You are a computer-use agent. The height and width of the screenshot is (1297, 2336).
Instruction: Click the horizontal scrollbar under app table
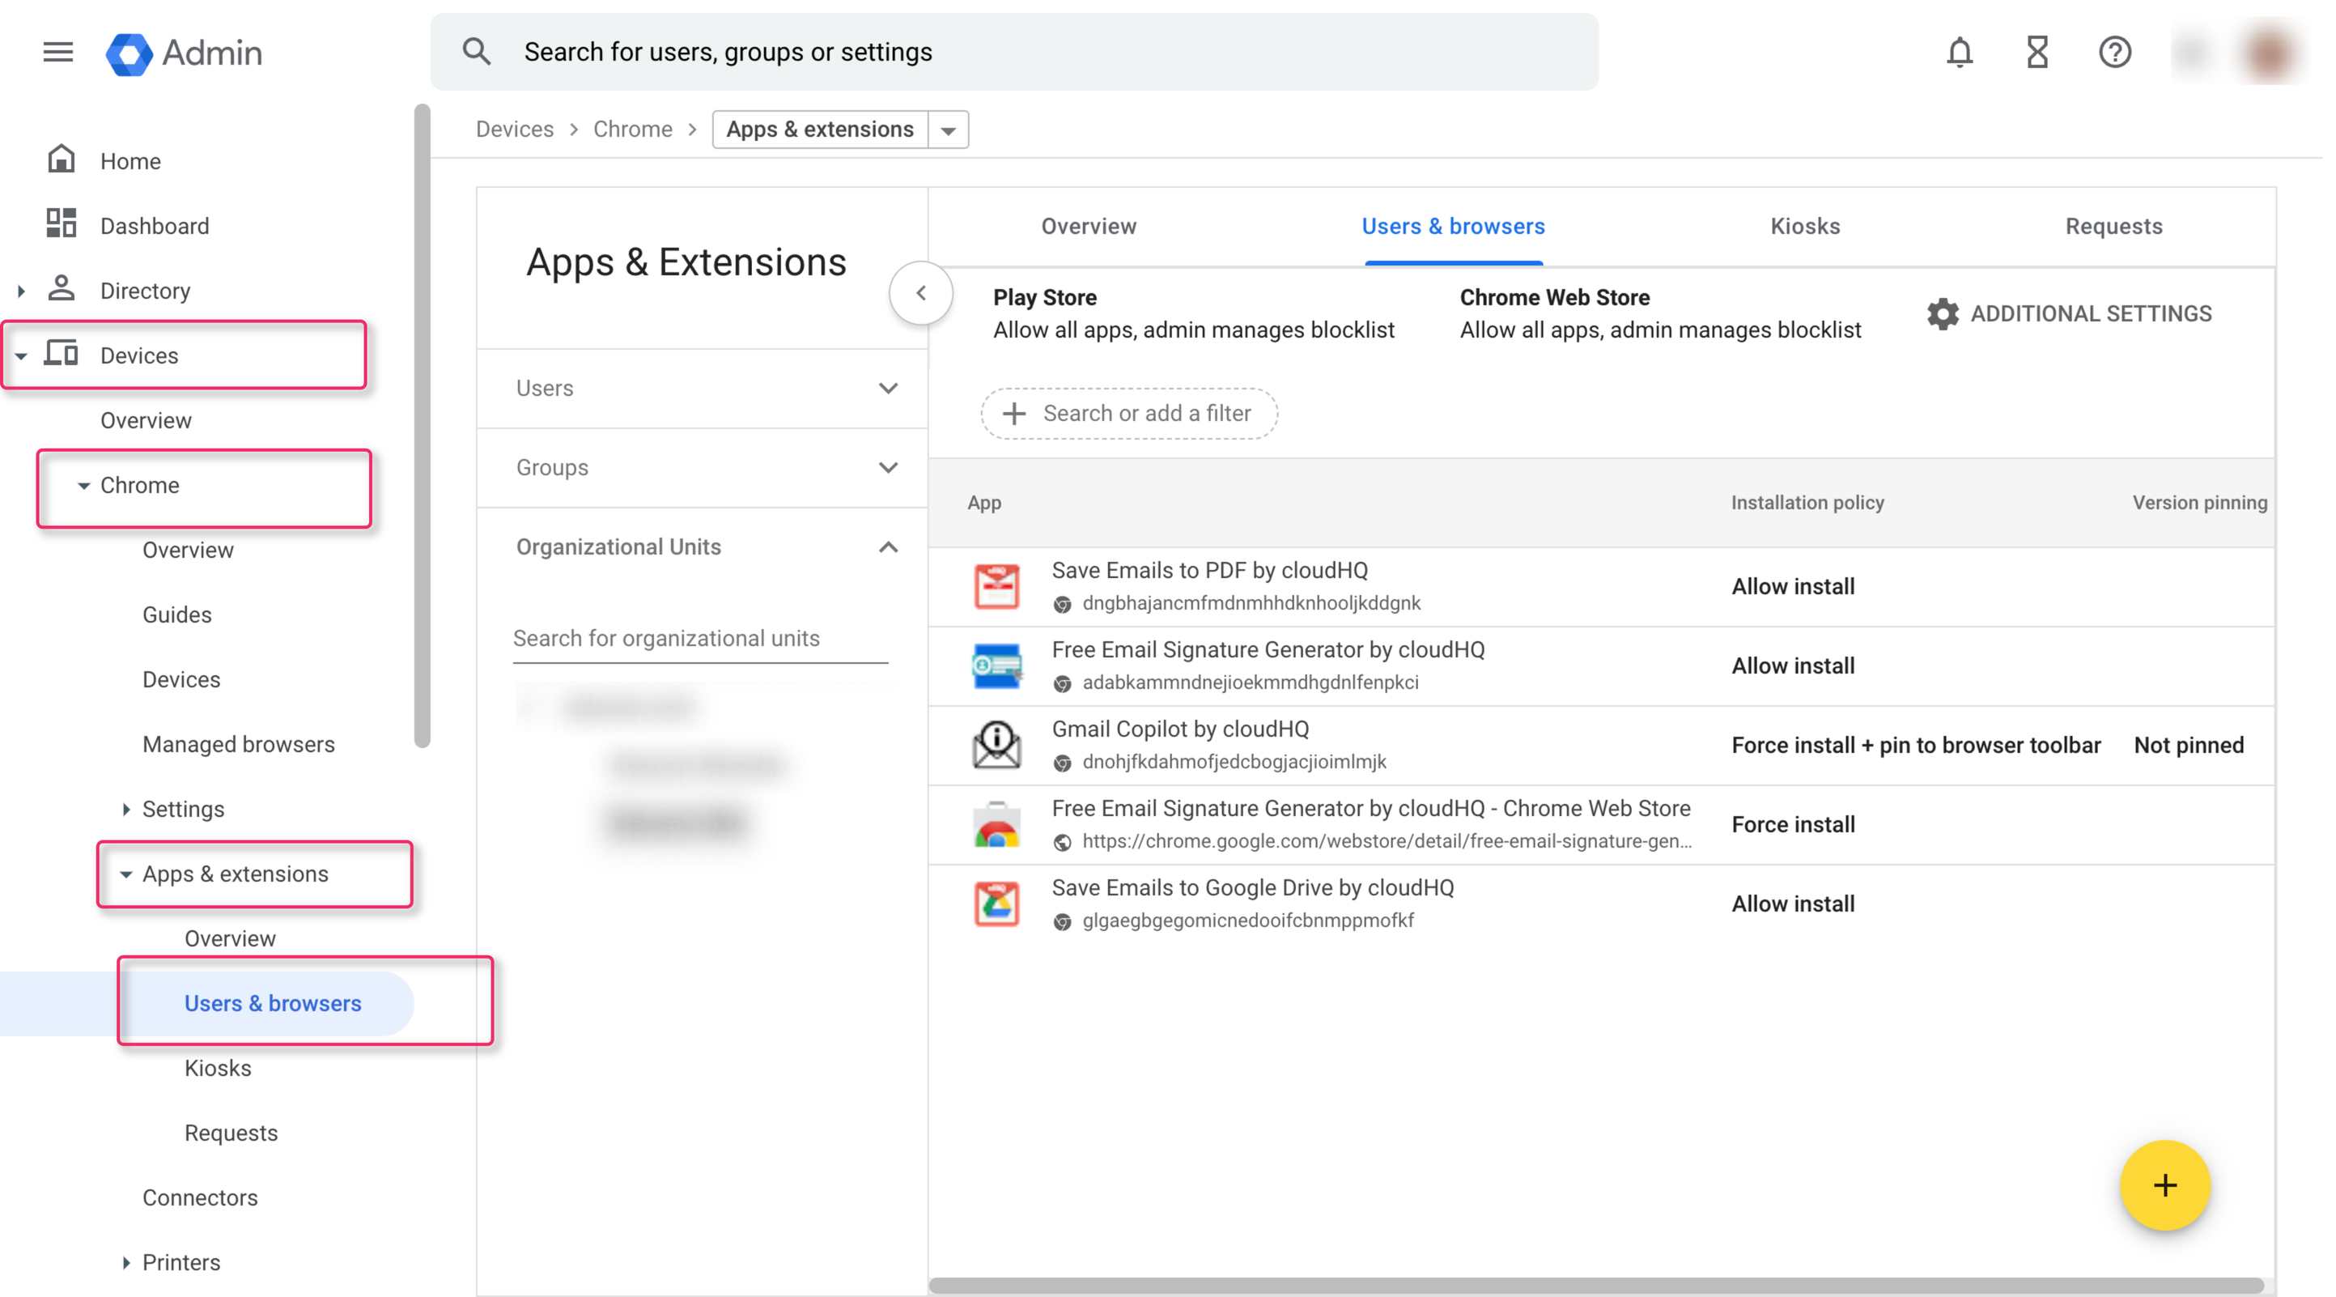coord(1596,1285)
